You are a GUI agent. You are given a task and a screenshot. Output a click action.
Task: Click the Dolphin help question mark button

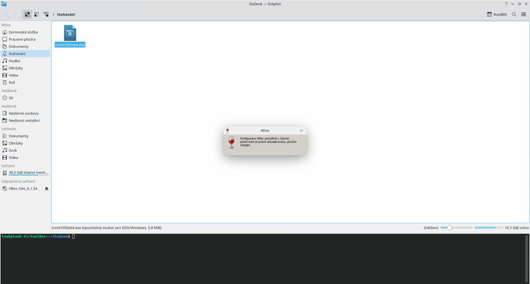point(506,4)
